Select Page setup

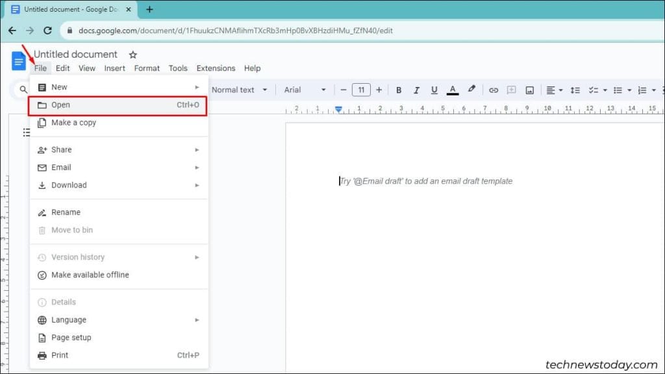[119, 338]
